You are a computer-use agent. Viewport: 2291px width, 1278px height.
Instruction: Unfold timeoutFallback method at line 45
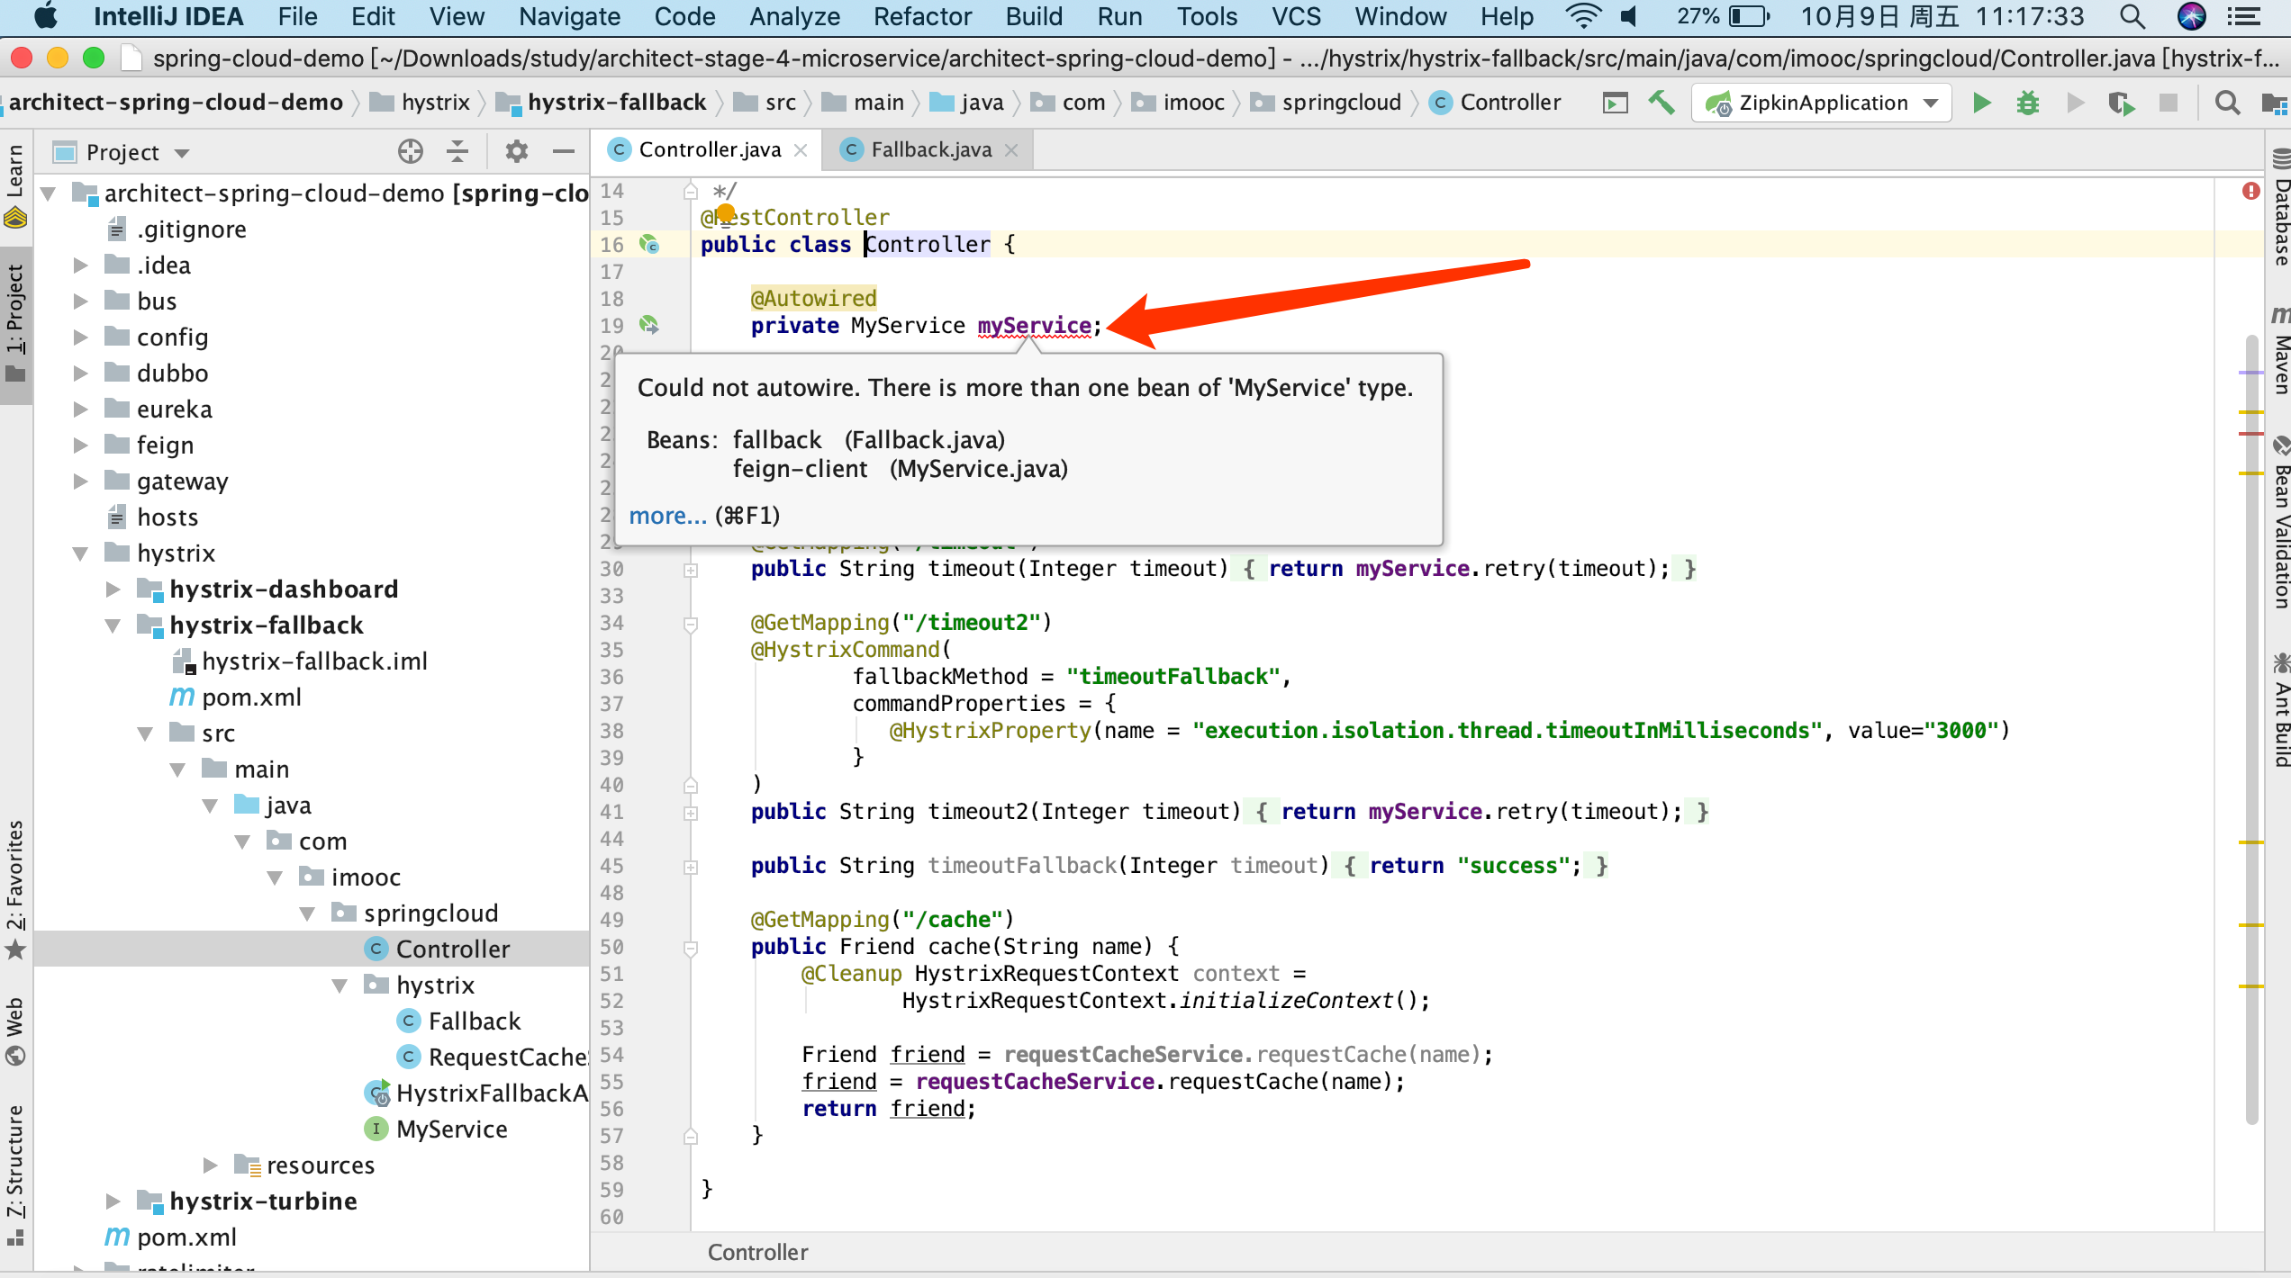[691, 866]
